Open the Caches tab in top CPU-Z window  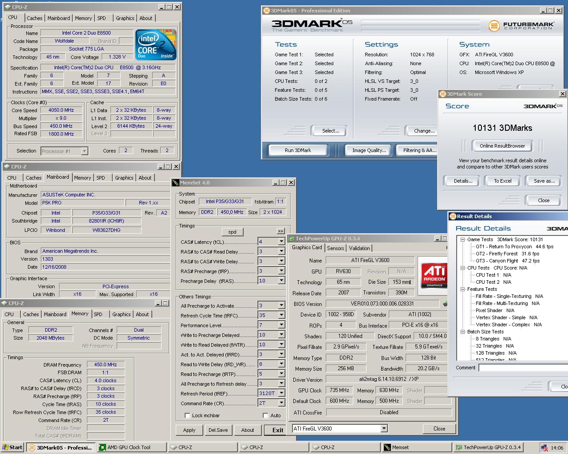[35, 18]
